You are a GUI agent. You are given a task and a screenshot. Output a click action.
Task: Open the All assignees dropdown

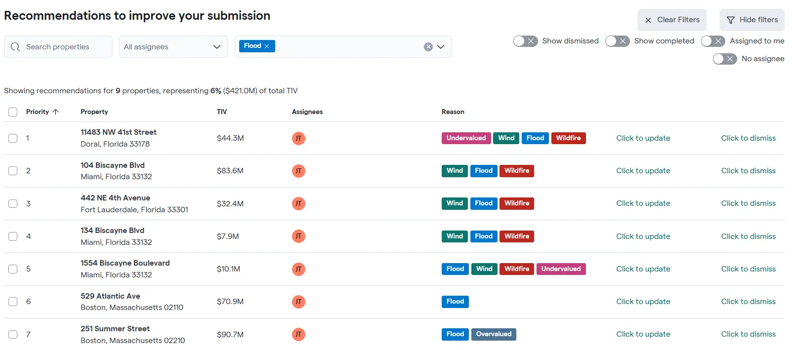(x=173, y=47)
